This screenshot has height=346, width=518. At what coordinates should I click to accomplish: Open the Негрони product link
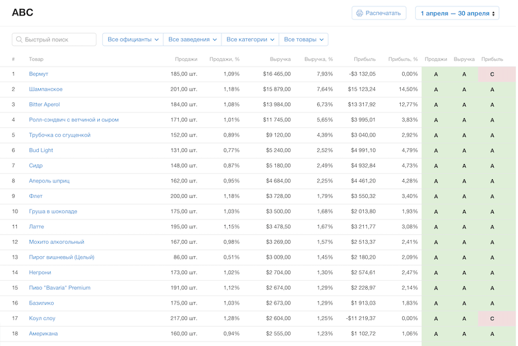[40, 272]
